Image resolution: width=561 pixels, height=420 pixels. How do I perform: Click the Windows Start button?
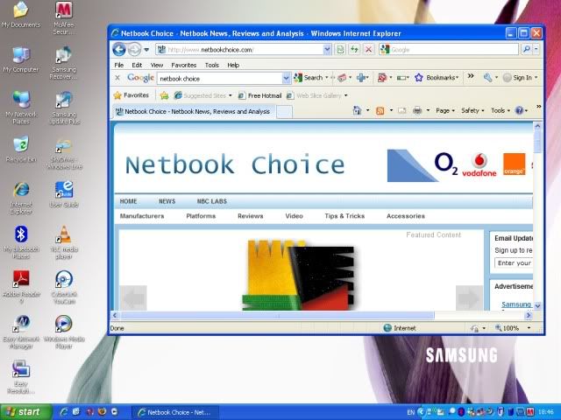[24, 411]
